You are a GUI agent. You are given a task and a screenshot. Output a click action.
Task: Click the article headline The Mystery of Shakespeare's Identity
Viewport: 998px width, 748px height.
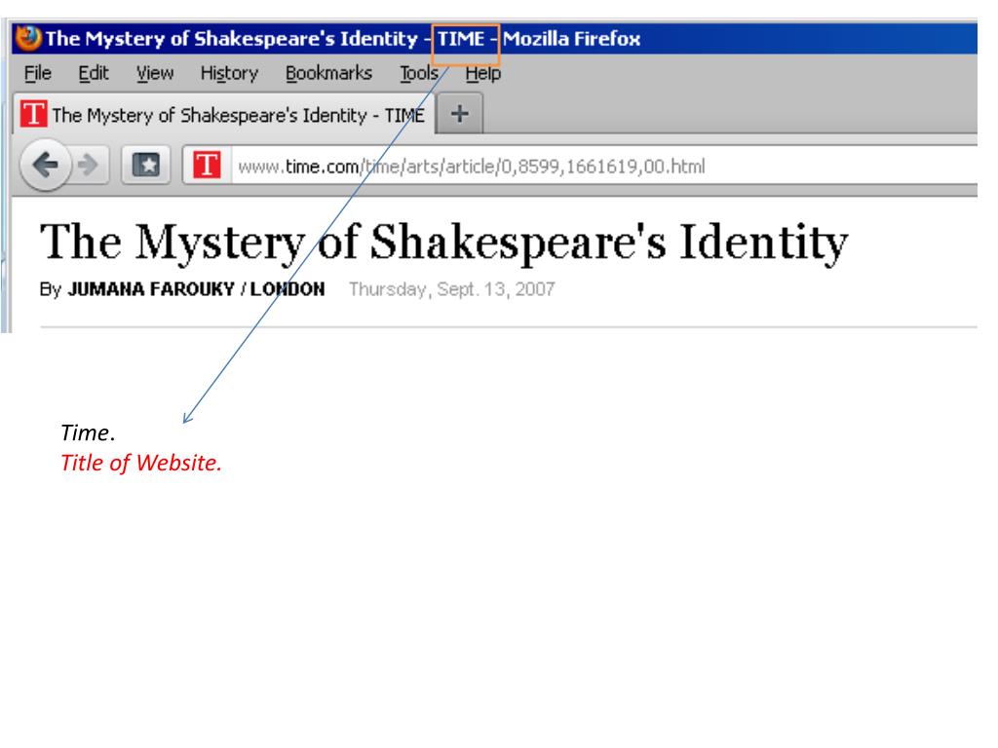pos(443,243)
